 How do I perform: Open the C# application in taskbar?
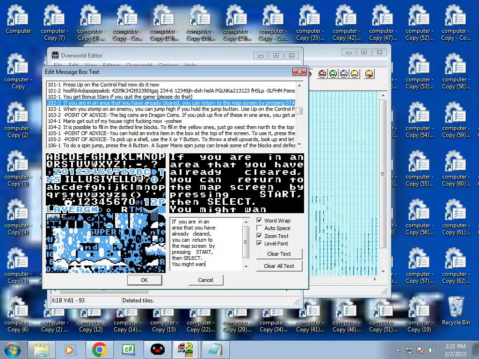(128, 350)
